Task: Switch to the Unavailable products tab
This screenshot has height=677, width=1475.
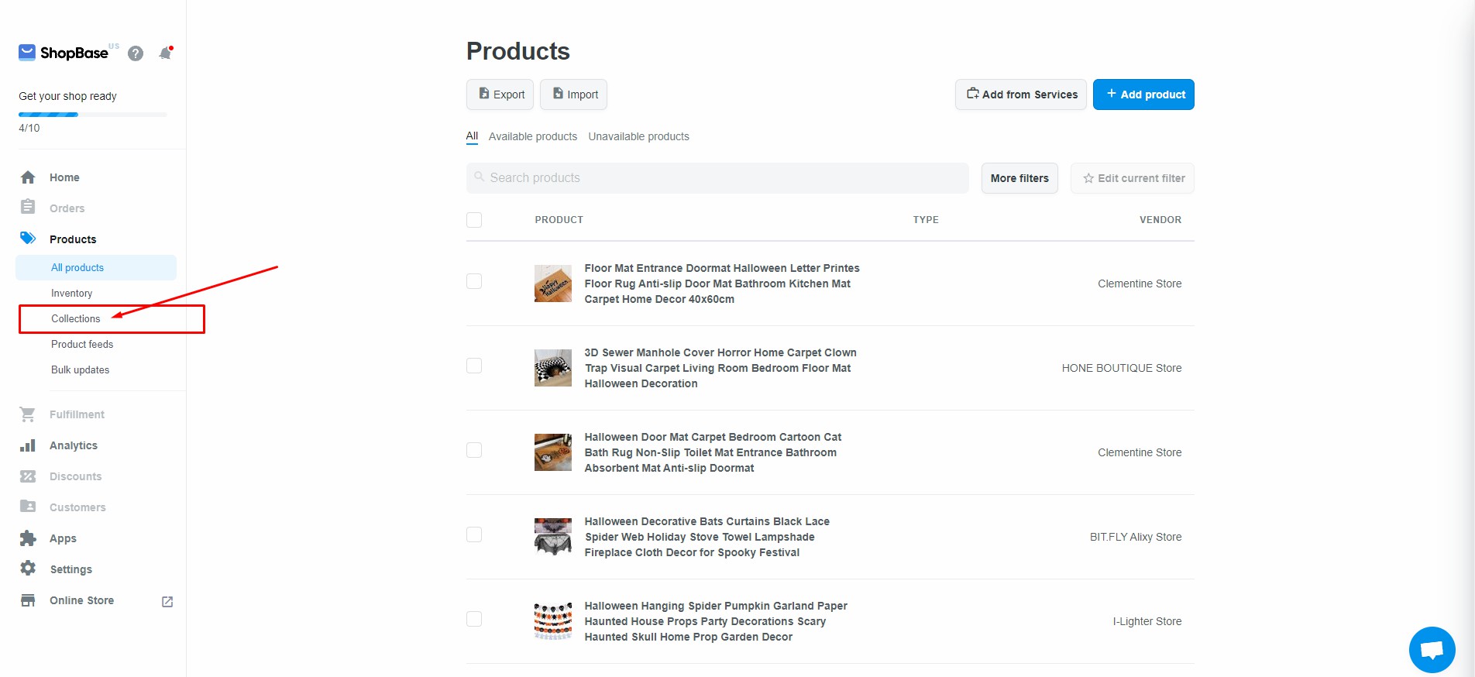Action: pos(638,136)
